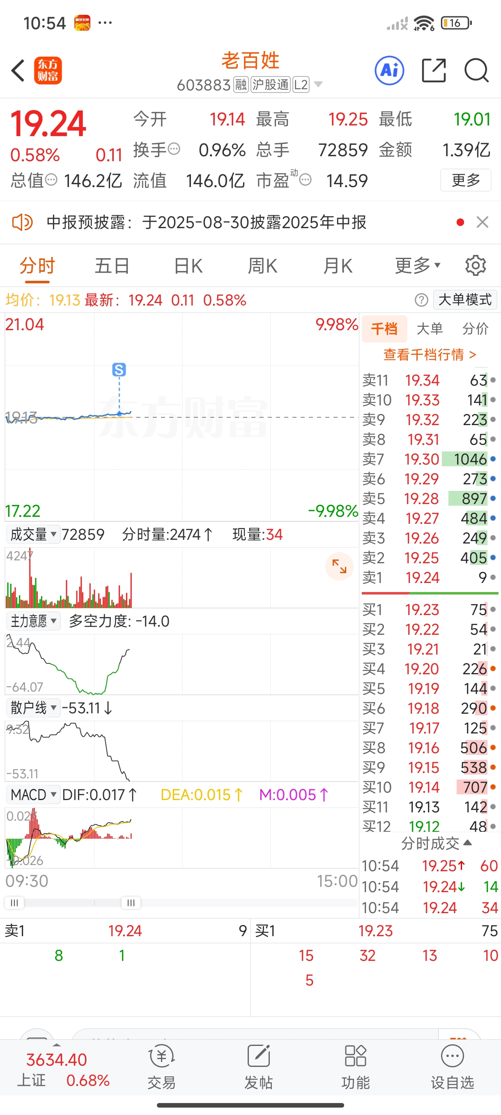This screenshot has width=501, height=1115.
Task: Switch to the 月K tab
Action: 338,265
